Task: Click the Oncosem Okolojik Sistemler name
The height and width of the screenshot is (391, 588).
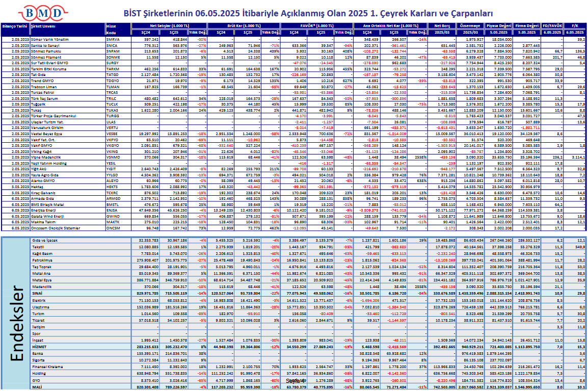Action: (56, 228)
